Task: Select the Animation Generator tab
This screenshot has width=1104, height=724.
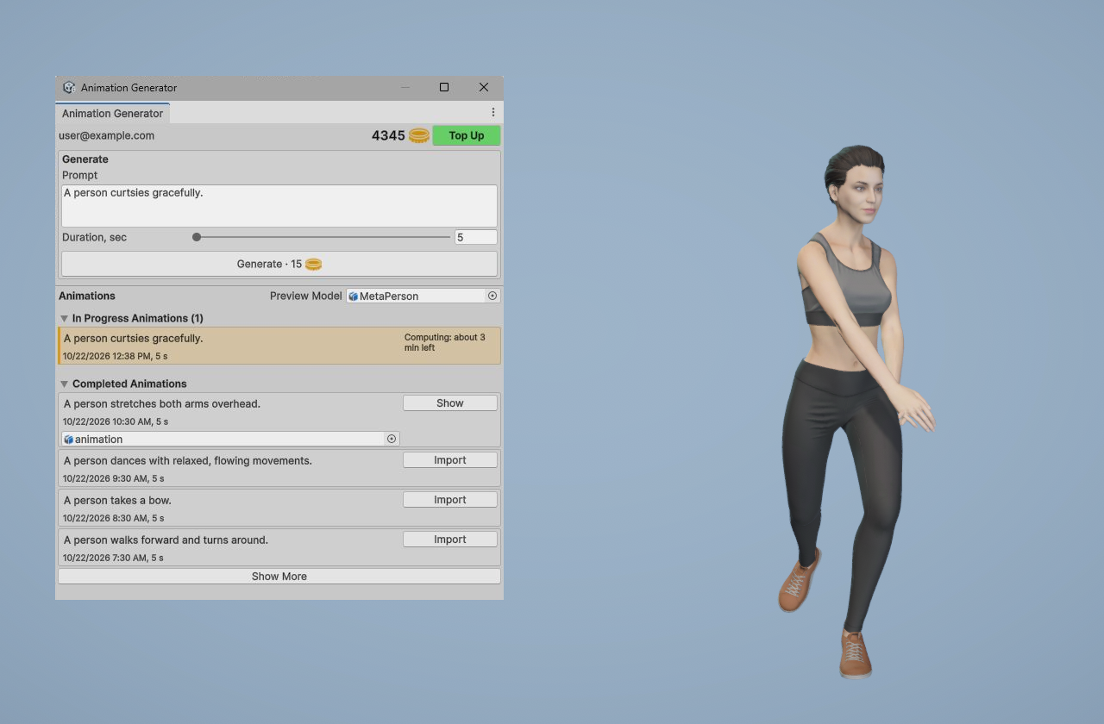Action: pyautogui.click(x=112, y=113)
